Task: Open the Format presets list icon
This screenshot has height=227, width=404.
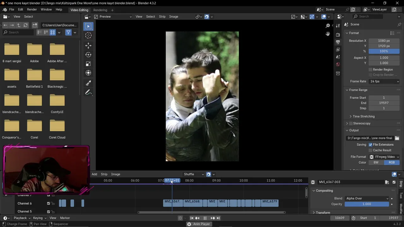Action: click(392, 33)
